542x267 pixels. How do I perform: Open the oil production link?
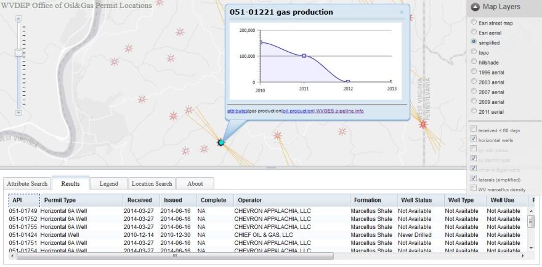pos(297,111)
